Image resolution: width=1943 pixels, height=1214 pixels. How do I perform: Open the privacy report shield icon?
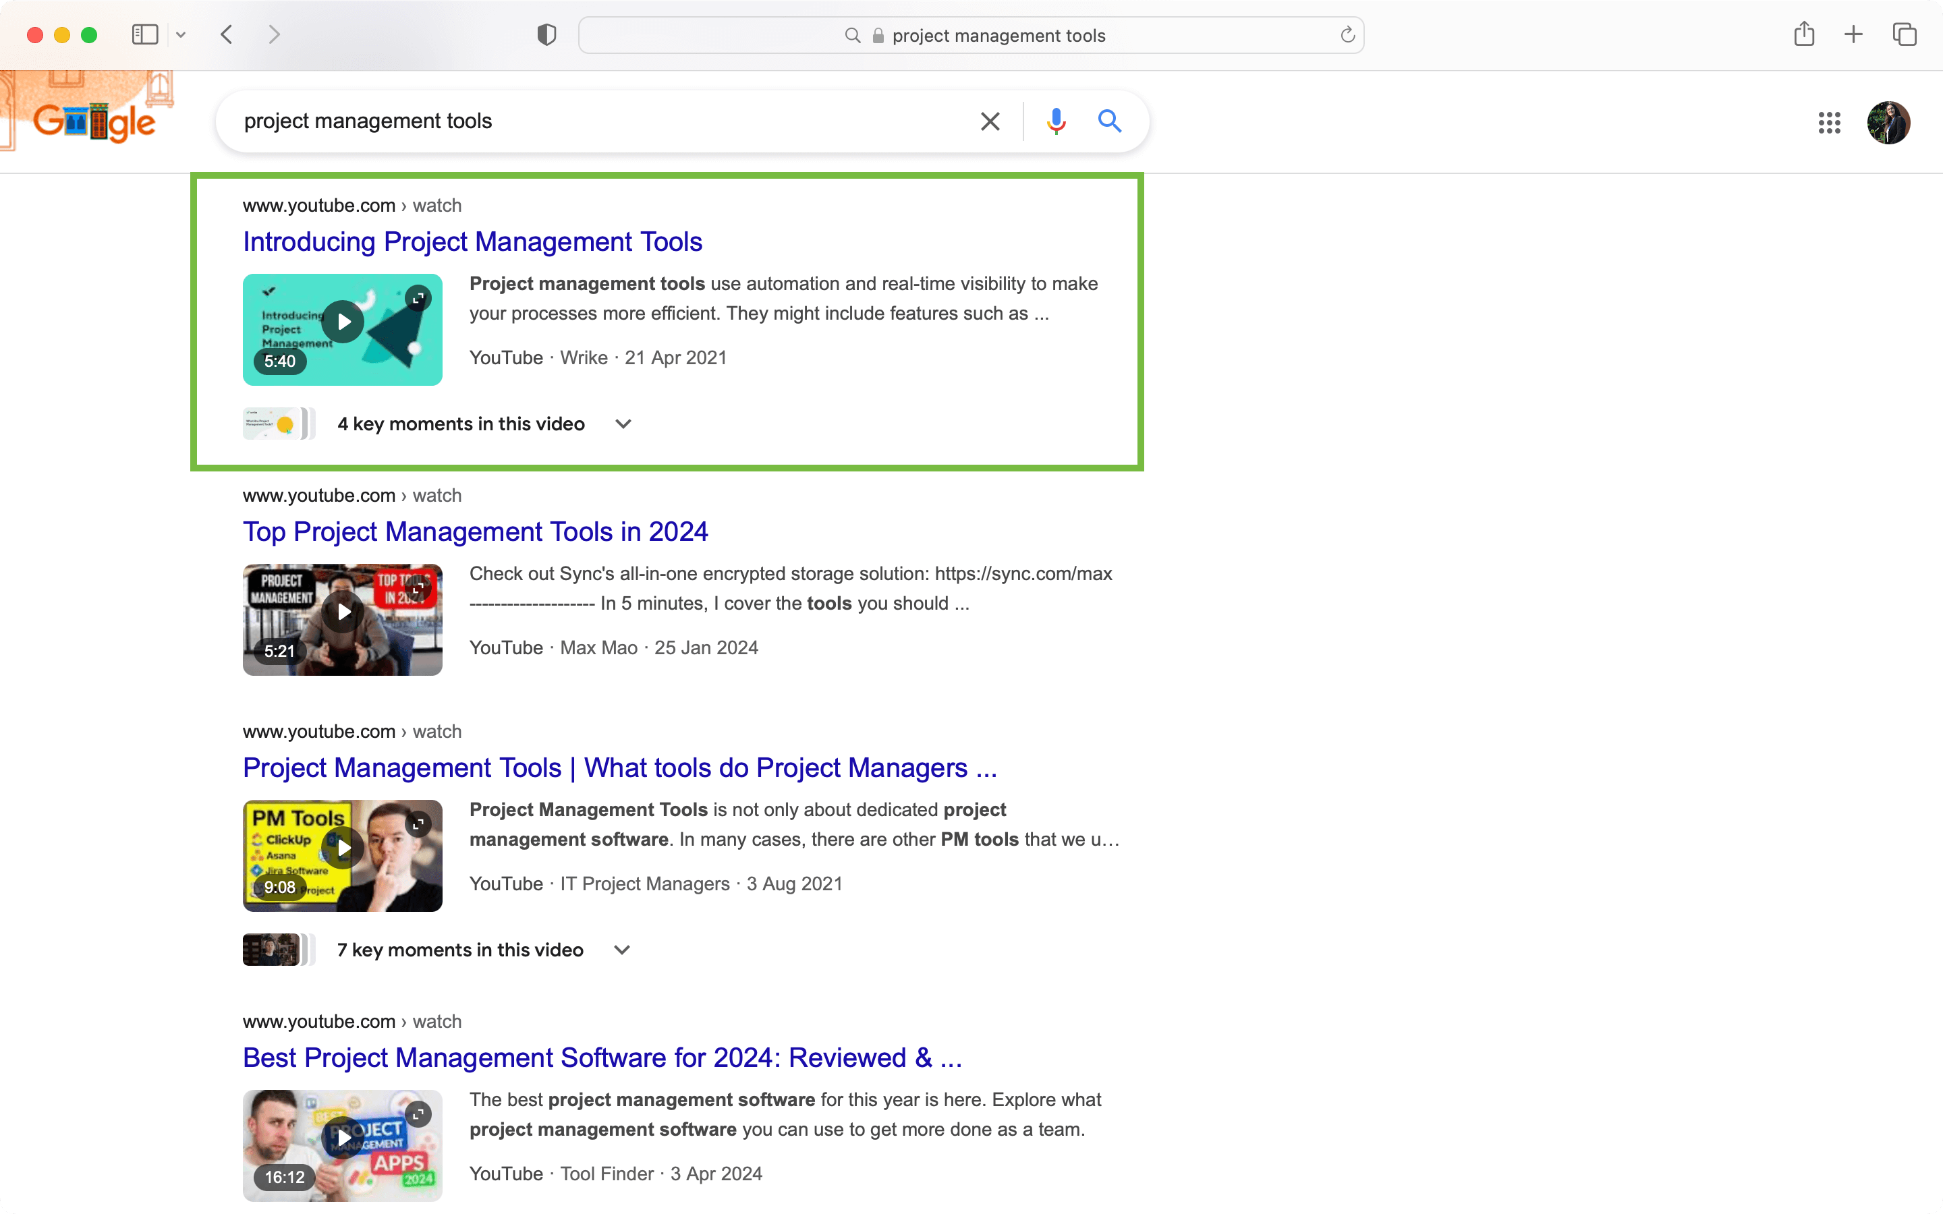546,34
